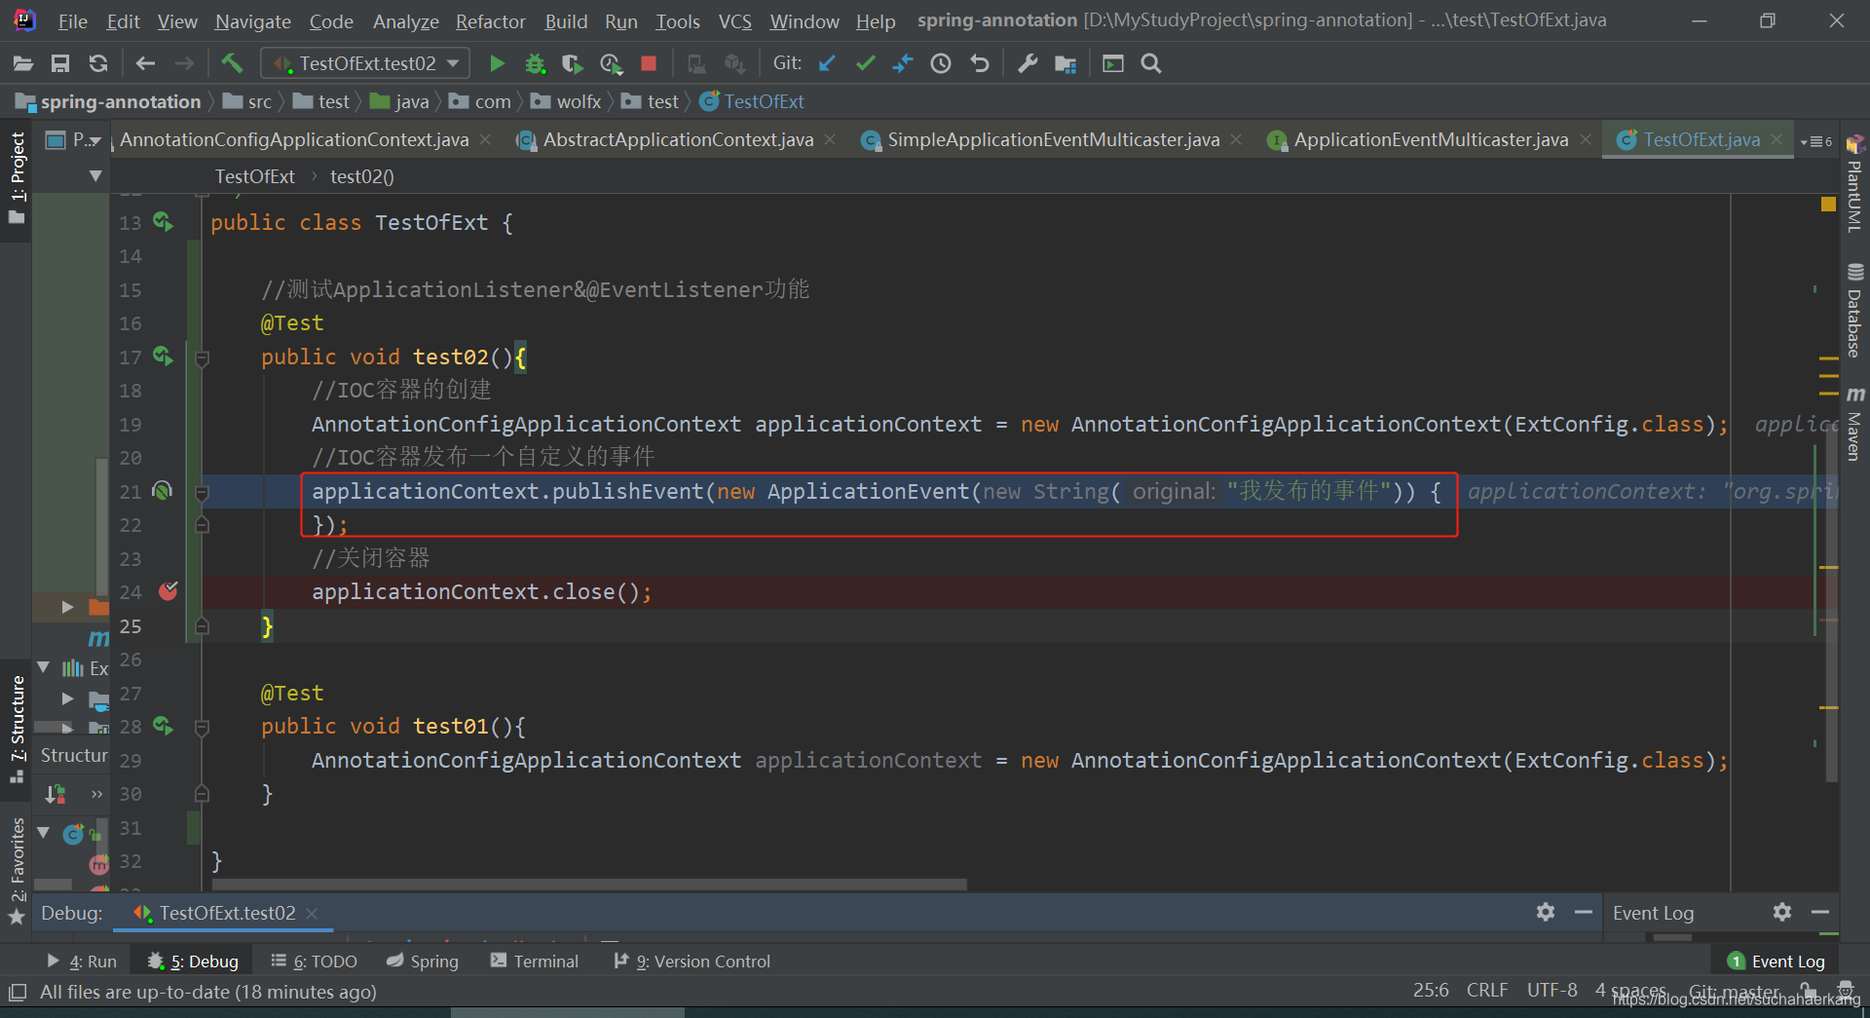Click the yellow inspection status indicator
This screenshot has width=1870, height=1018.
click(1828, 204)
